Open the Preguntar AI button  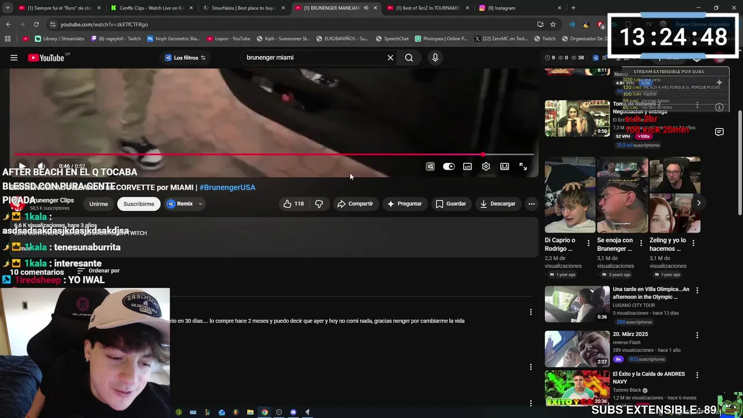pos(405,204)
